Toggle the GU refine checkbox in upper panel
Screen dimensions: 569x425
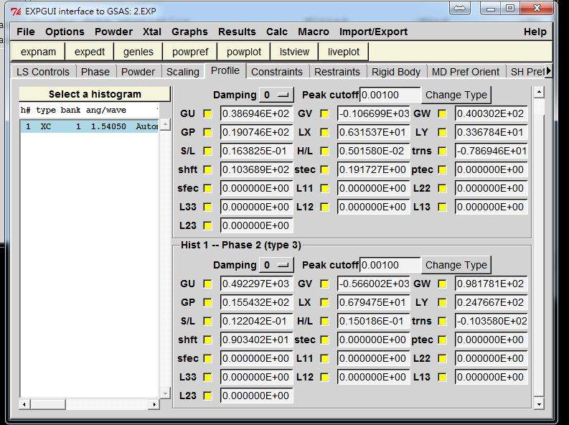207,114
